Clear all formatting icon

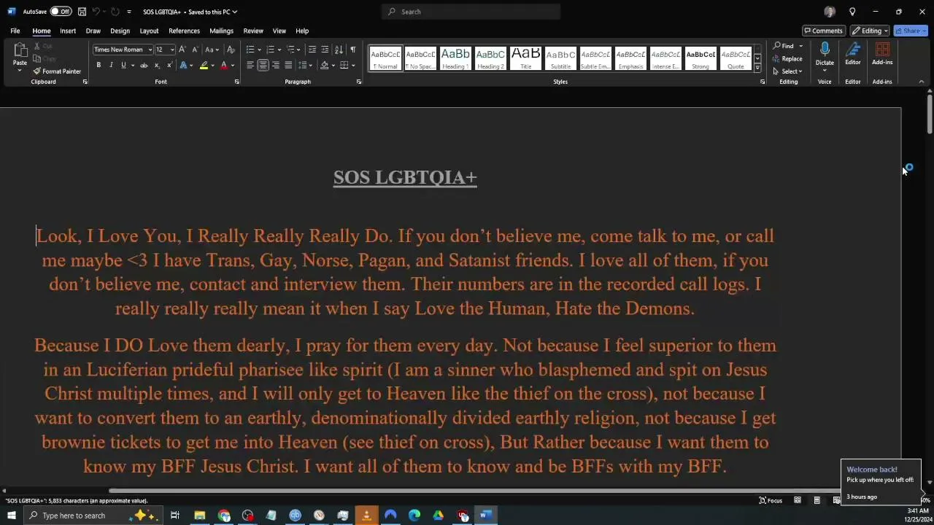point(231,50)
